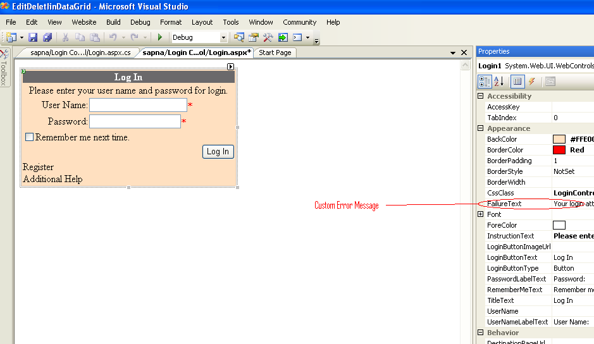This screenshot has width=594, height=344.
Task: Open Solution Explorer via the magnifier window icon
Action: (238, 37)
